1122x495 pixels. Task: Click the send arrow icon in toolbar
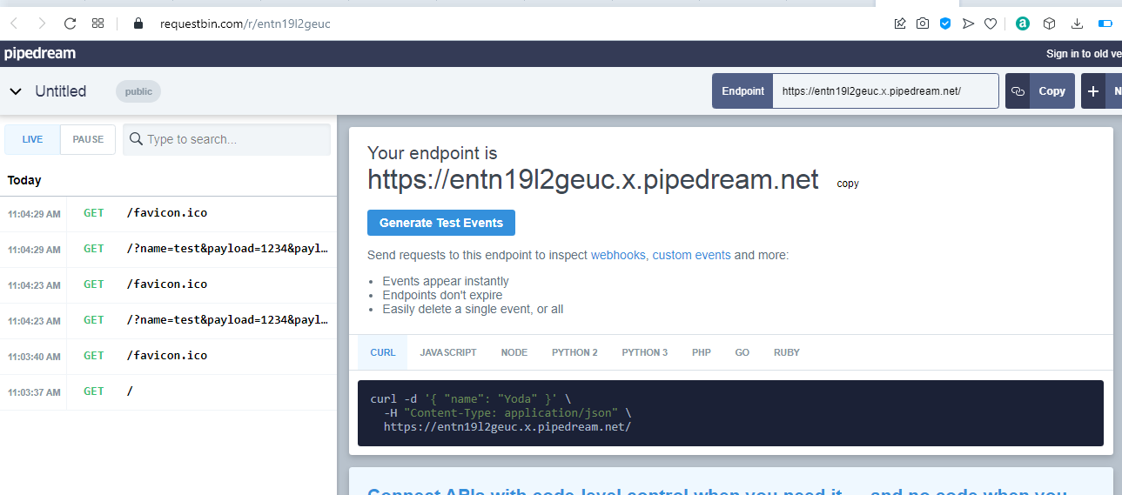(x=968, y=23)
